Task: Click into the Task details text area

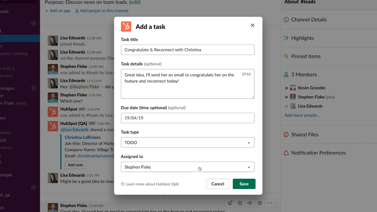Action: pyautogui.click(x=188, y=84)
